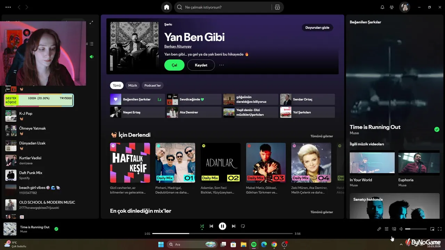
Task: Go to the Spotify Home icon
Action: (167, 7)
